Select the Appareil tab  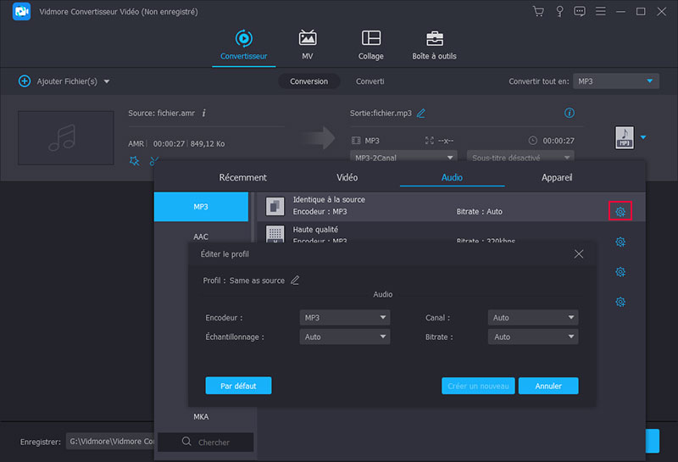[x=557, y=178]
